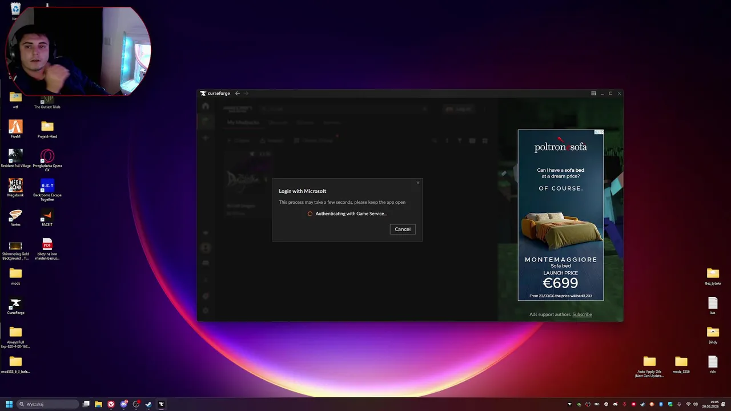
Task: Open the Projekt-Hard folder on desktop
Action: tap(47, 129)
